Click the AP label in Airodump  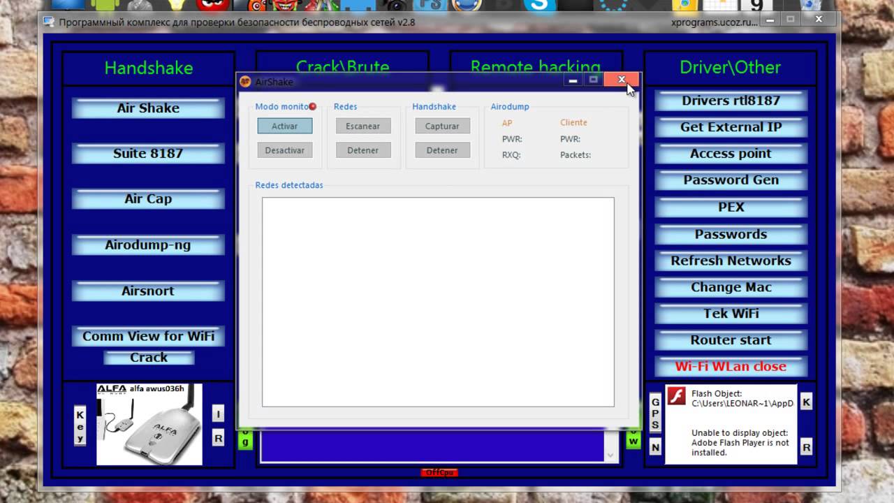(507, 123)
